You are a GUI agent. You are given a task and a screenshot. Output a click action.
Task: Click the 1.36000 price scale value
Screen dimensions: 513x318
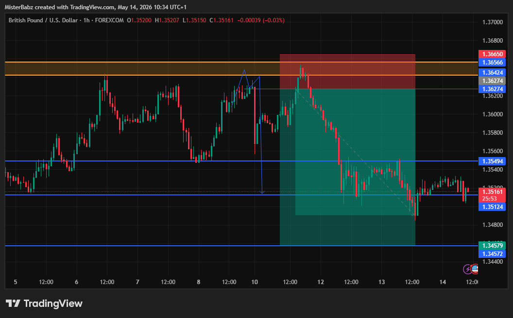493,114
